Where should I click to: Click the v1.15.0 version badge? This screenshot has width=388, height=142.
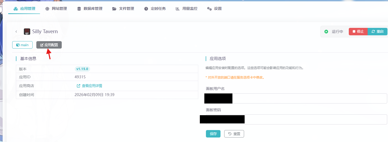click(x=82, y=69)
